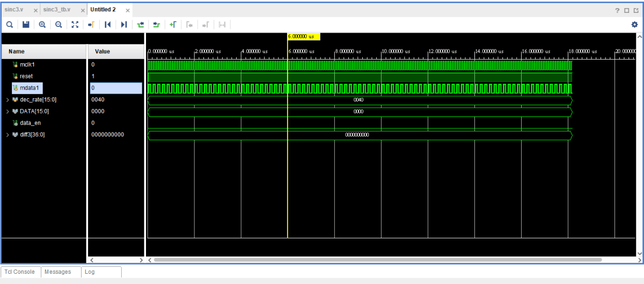
Task: Switch to sinc3_tb.v tab
Action: click(x=57, y=10)
